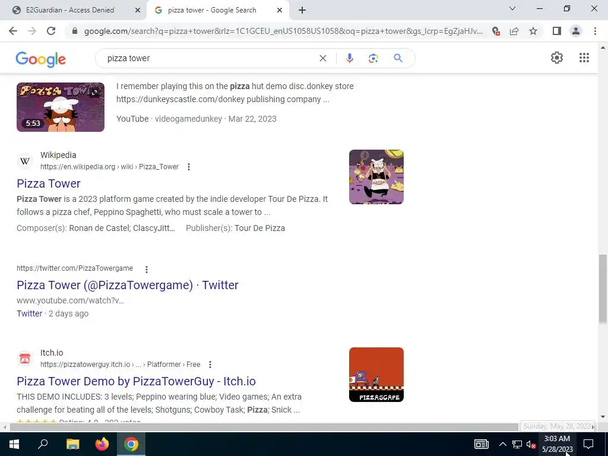
Task: Open the Chrome three-dot menu
Action: [x=595, y=31]
